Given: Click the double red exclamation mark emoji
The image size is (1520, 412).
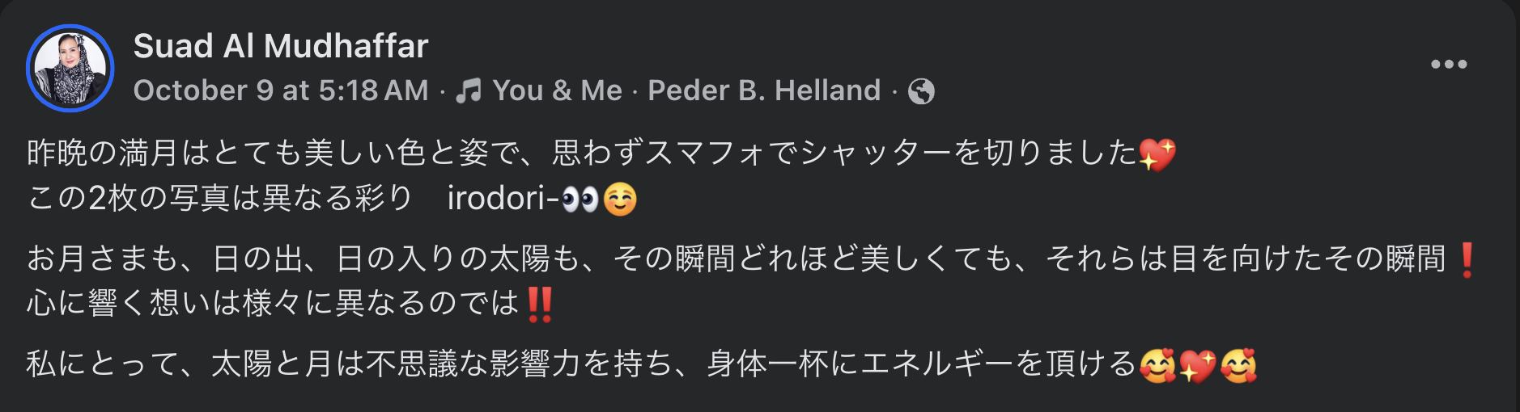Looking at the screenshot, I should 539,305.
